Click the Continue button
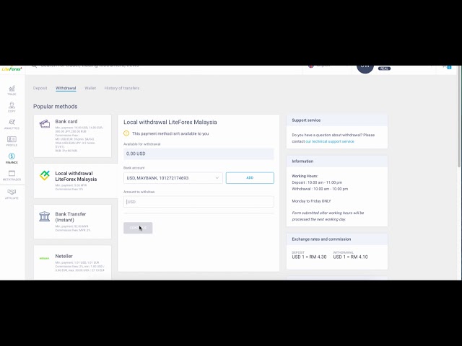 point(138,228)
